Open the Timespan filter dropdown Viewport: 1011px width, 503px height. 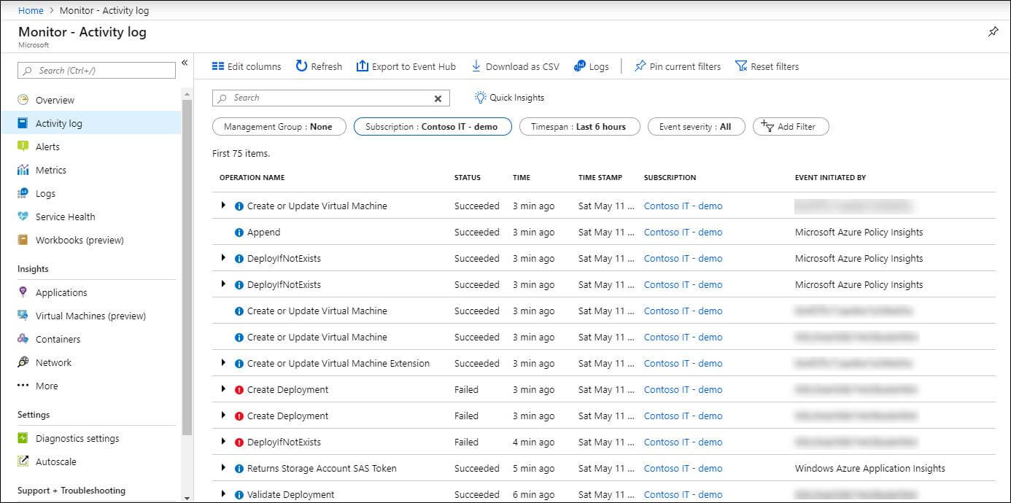point(578,127)
